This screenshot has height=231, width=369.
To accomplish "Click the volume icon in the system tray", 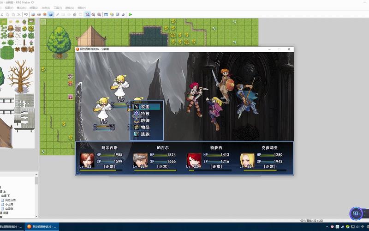I will [358, 227].
